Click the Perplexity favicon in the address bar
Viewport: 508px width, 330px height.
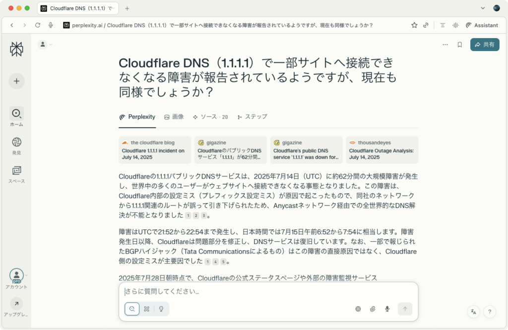tap(66, 25)
